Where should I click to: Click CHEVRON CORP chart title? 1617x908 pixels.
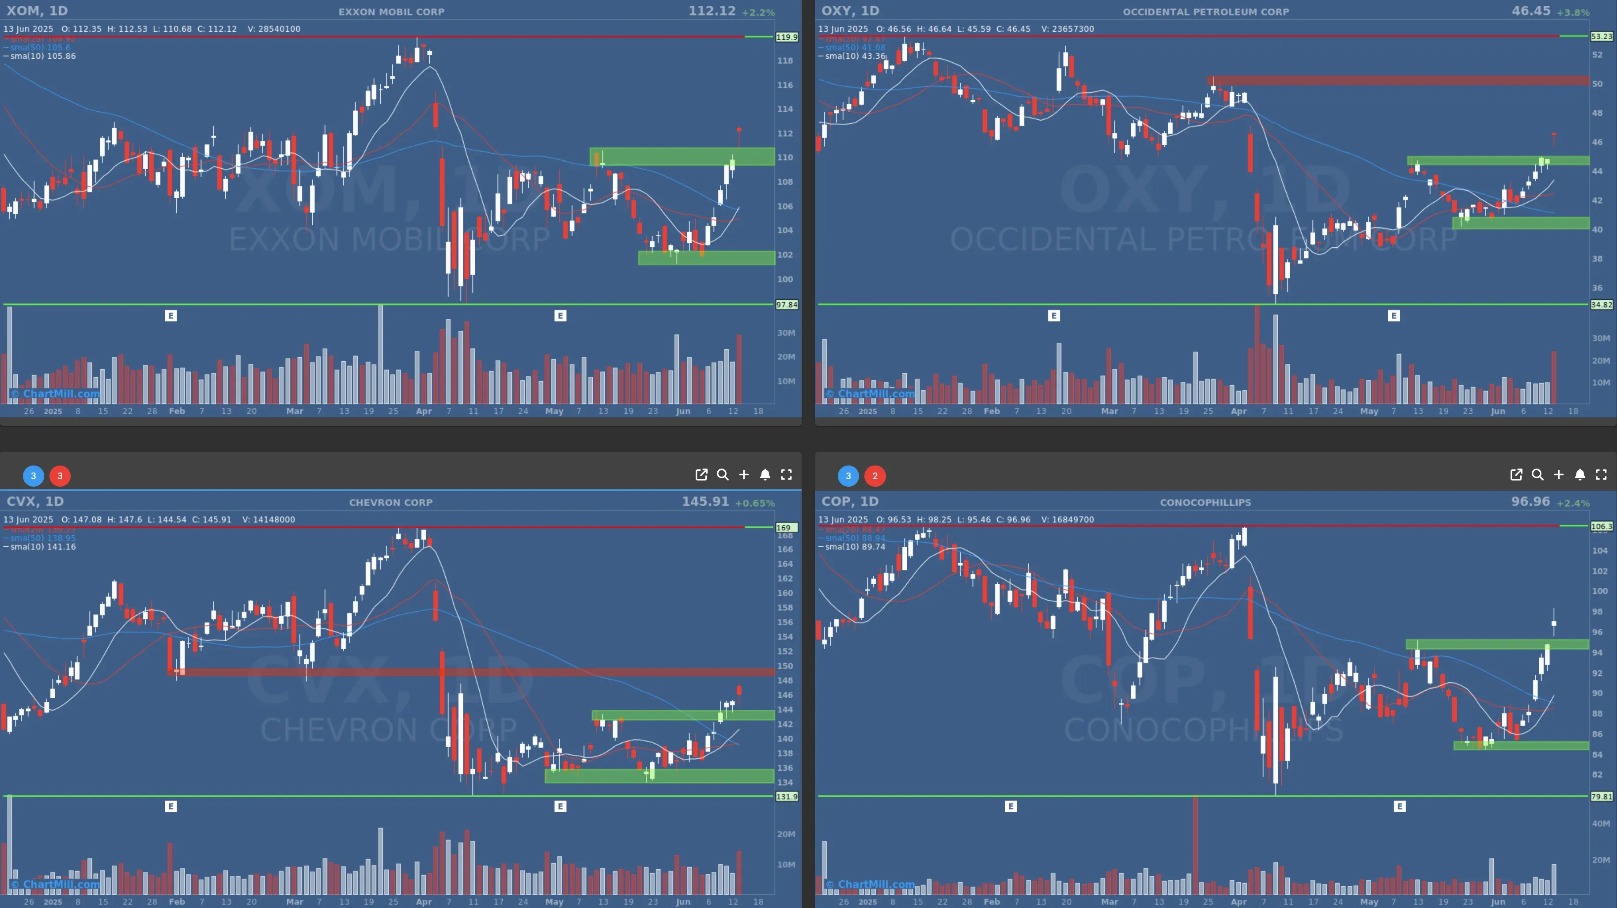pyautogui.click(x=391, y=503)
